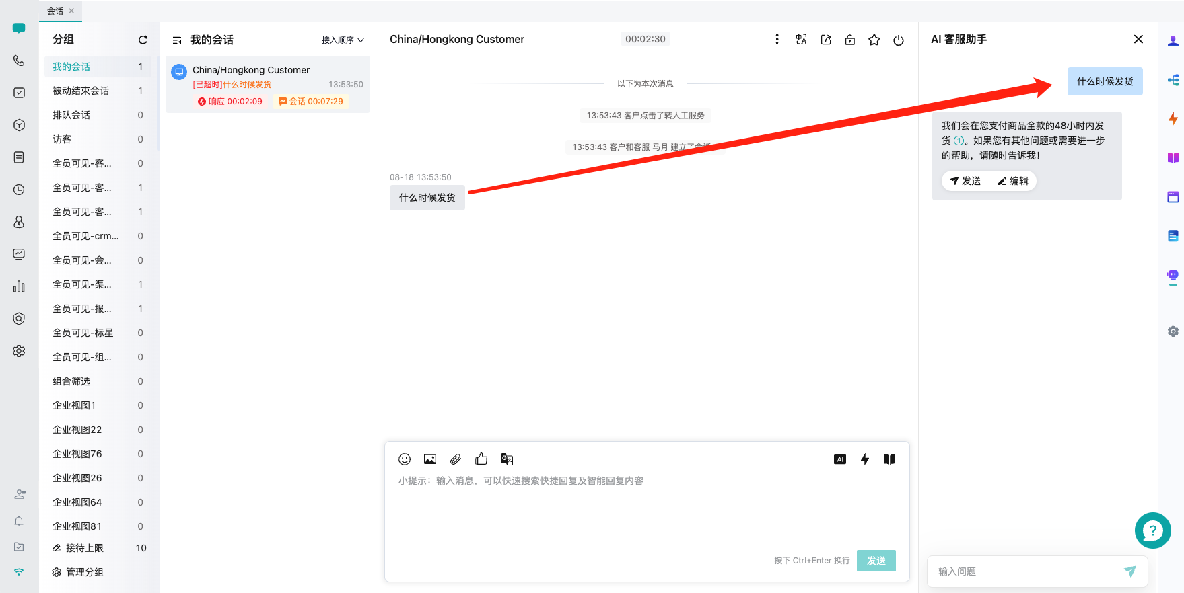Viewport: 1184px width, 593px height.
Task: Click the customer message bubble 什么时候发货
Action: point(427,198)
